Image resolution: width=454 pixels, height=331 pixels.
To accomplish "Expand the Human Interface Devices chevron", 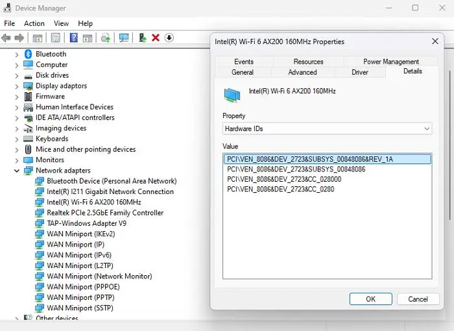I will click(16, 108).
